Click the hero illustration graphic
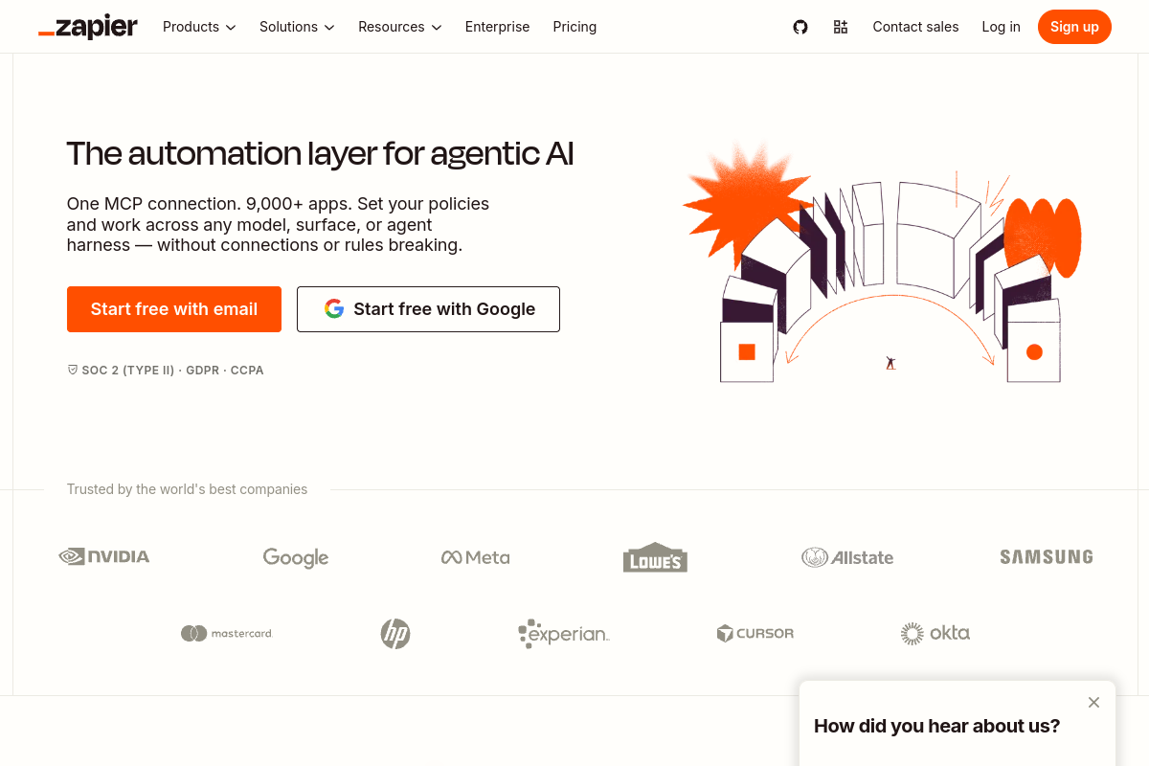Viewport: 1149px width, 766px height. (882, 262)
